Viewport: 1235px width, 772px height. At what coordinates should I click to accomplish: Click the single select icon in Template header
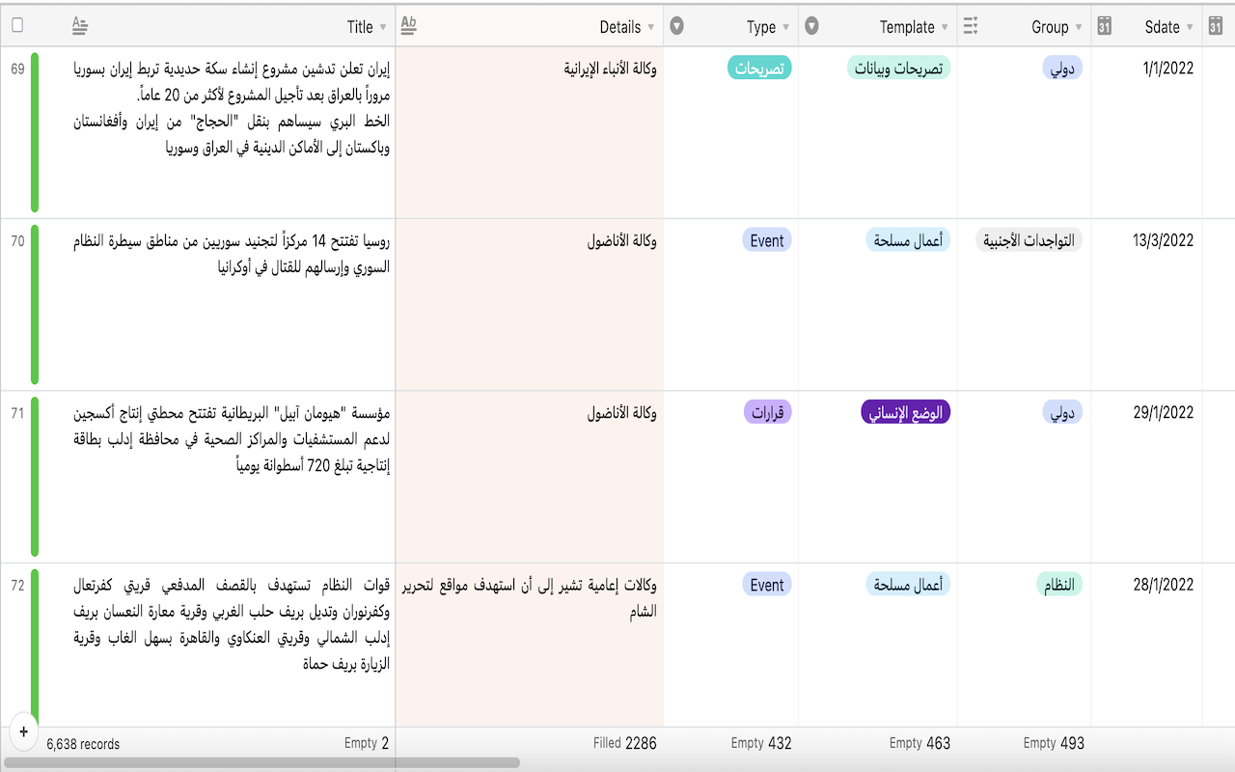coord(812,26)
